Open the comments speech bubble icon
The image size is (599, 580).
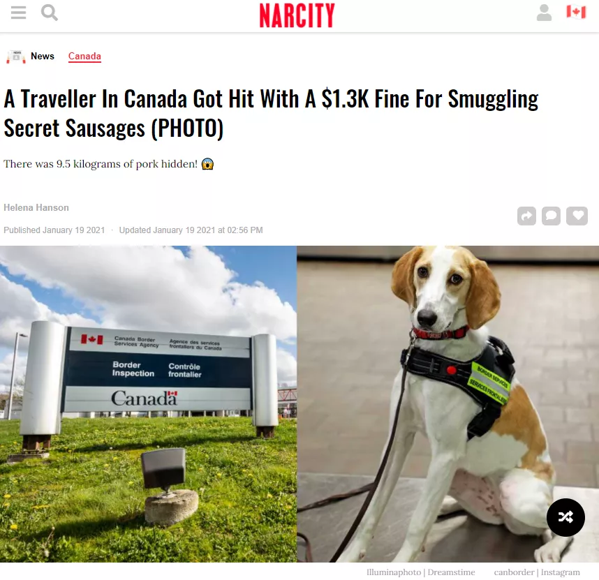[x=551, y=216]
